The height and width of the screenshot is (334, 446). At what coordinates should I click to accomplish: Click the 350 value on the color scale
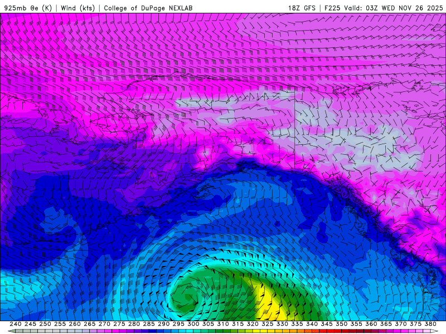click(x=342, y=324)
